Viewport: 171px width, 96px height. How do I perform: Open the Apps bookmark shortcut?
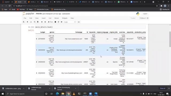5,10
